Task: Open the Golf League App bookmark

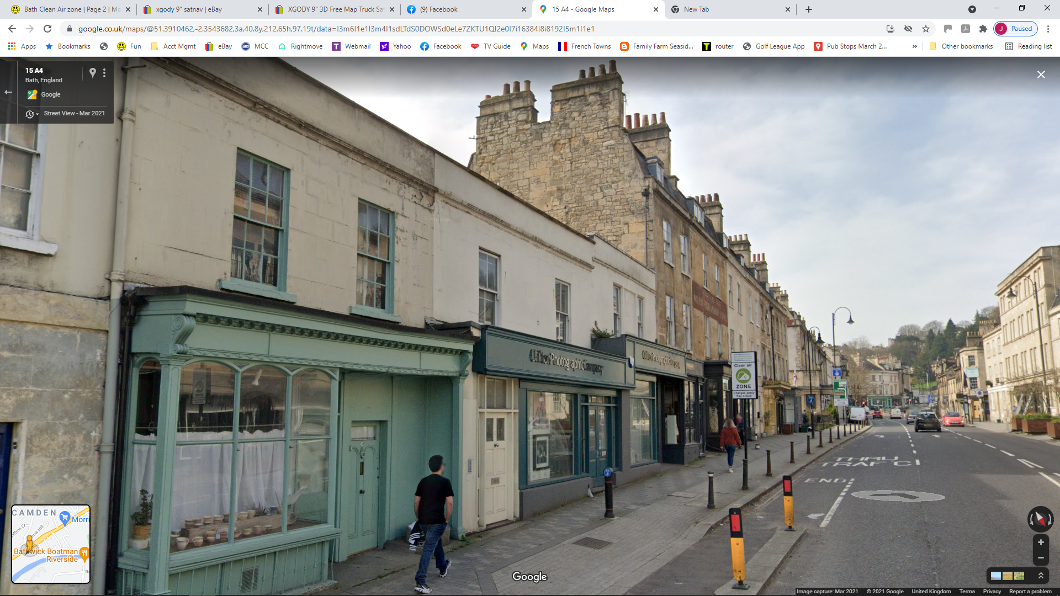Action: click(773, 46)
